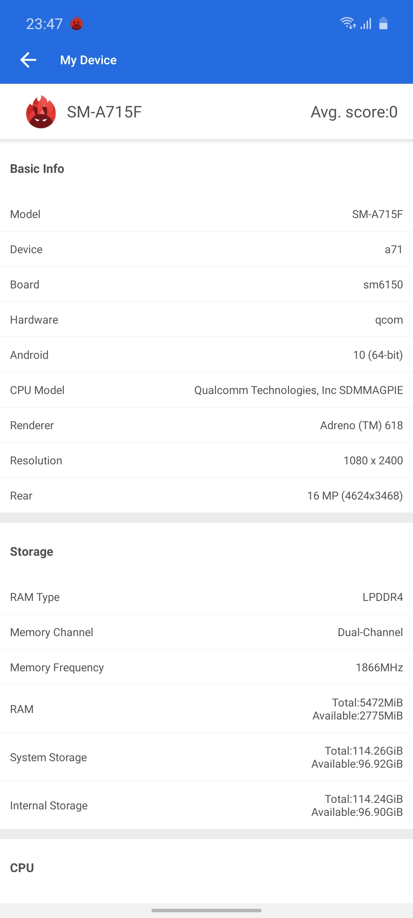Tap the battery status icon
Viewport: 413px width, 918px height.
[x=383, y=23]
